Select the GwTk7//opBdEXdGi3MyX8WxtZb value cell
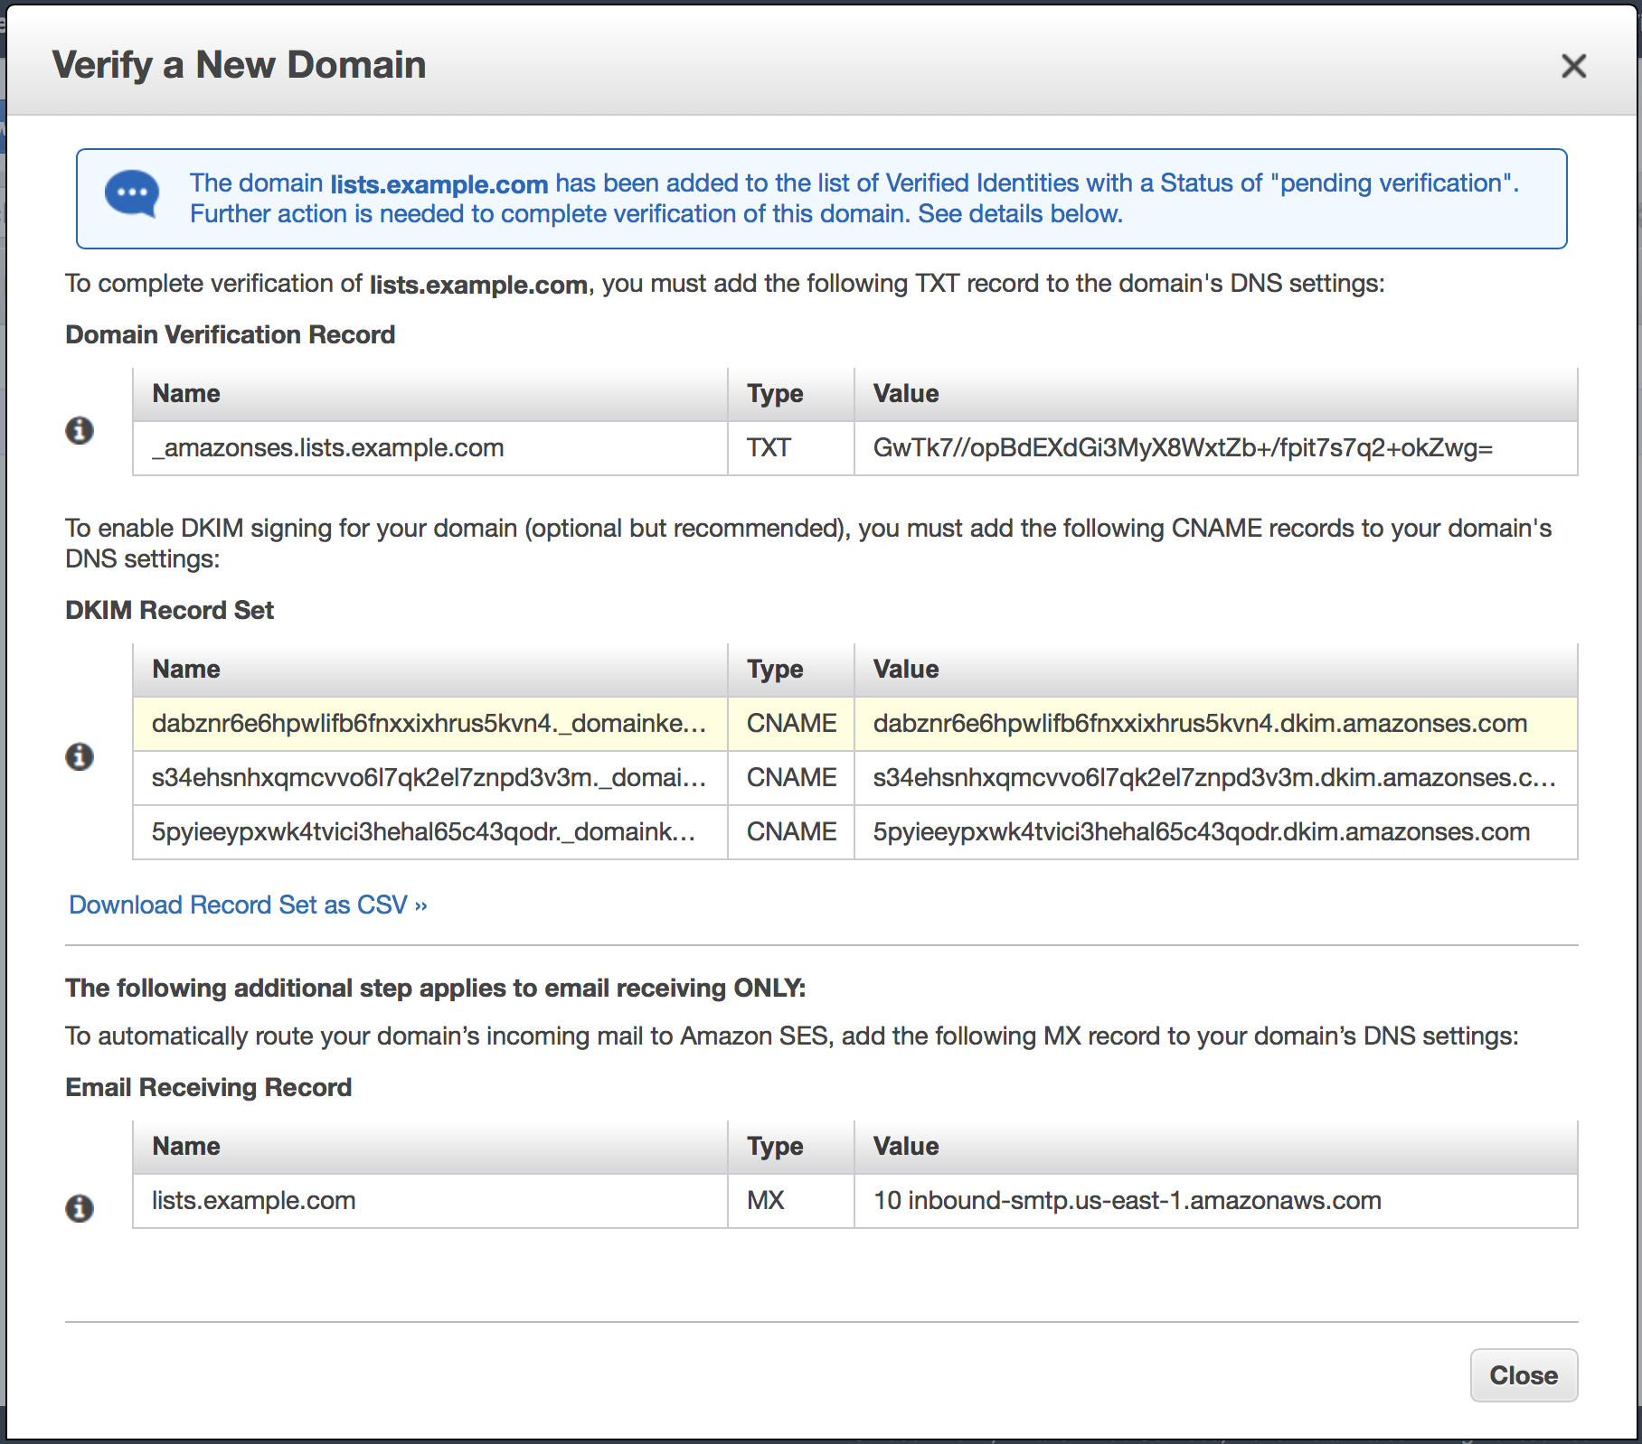The width and height of the screenshot is (1642, 1444). [x=1216, y=448]
